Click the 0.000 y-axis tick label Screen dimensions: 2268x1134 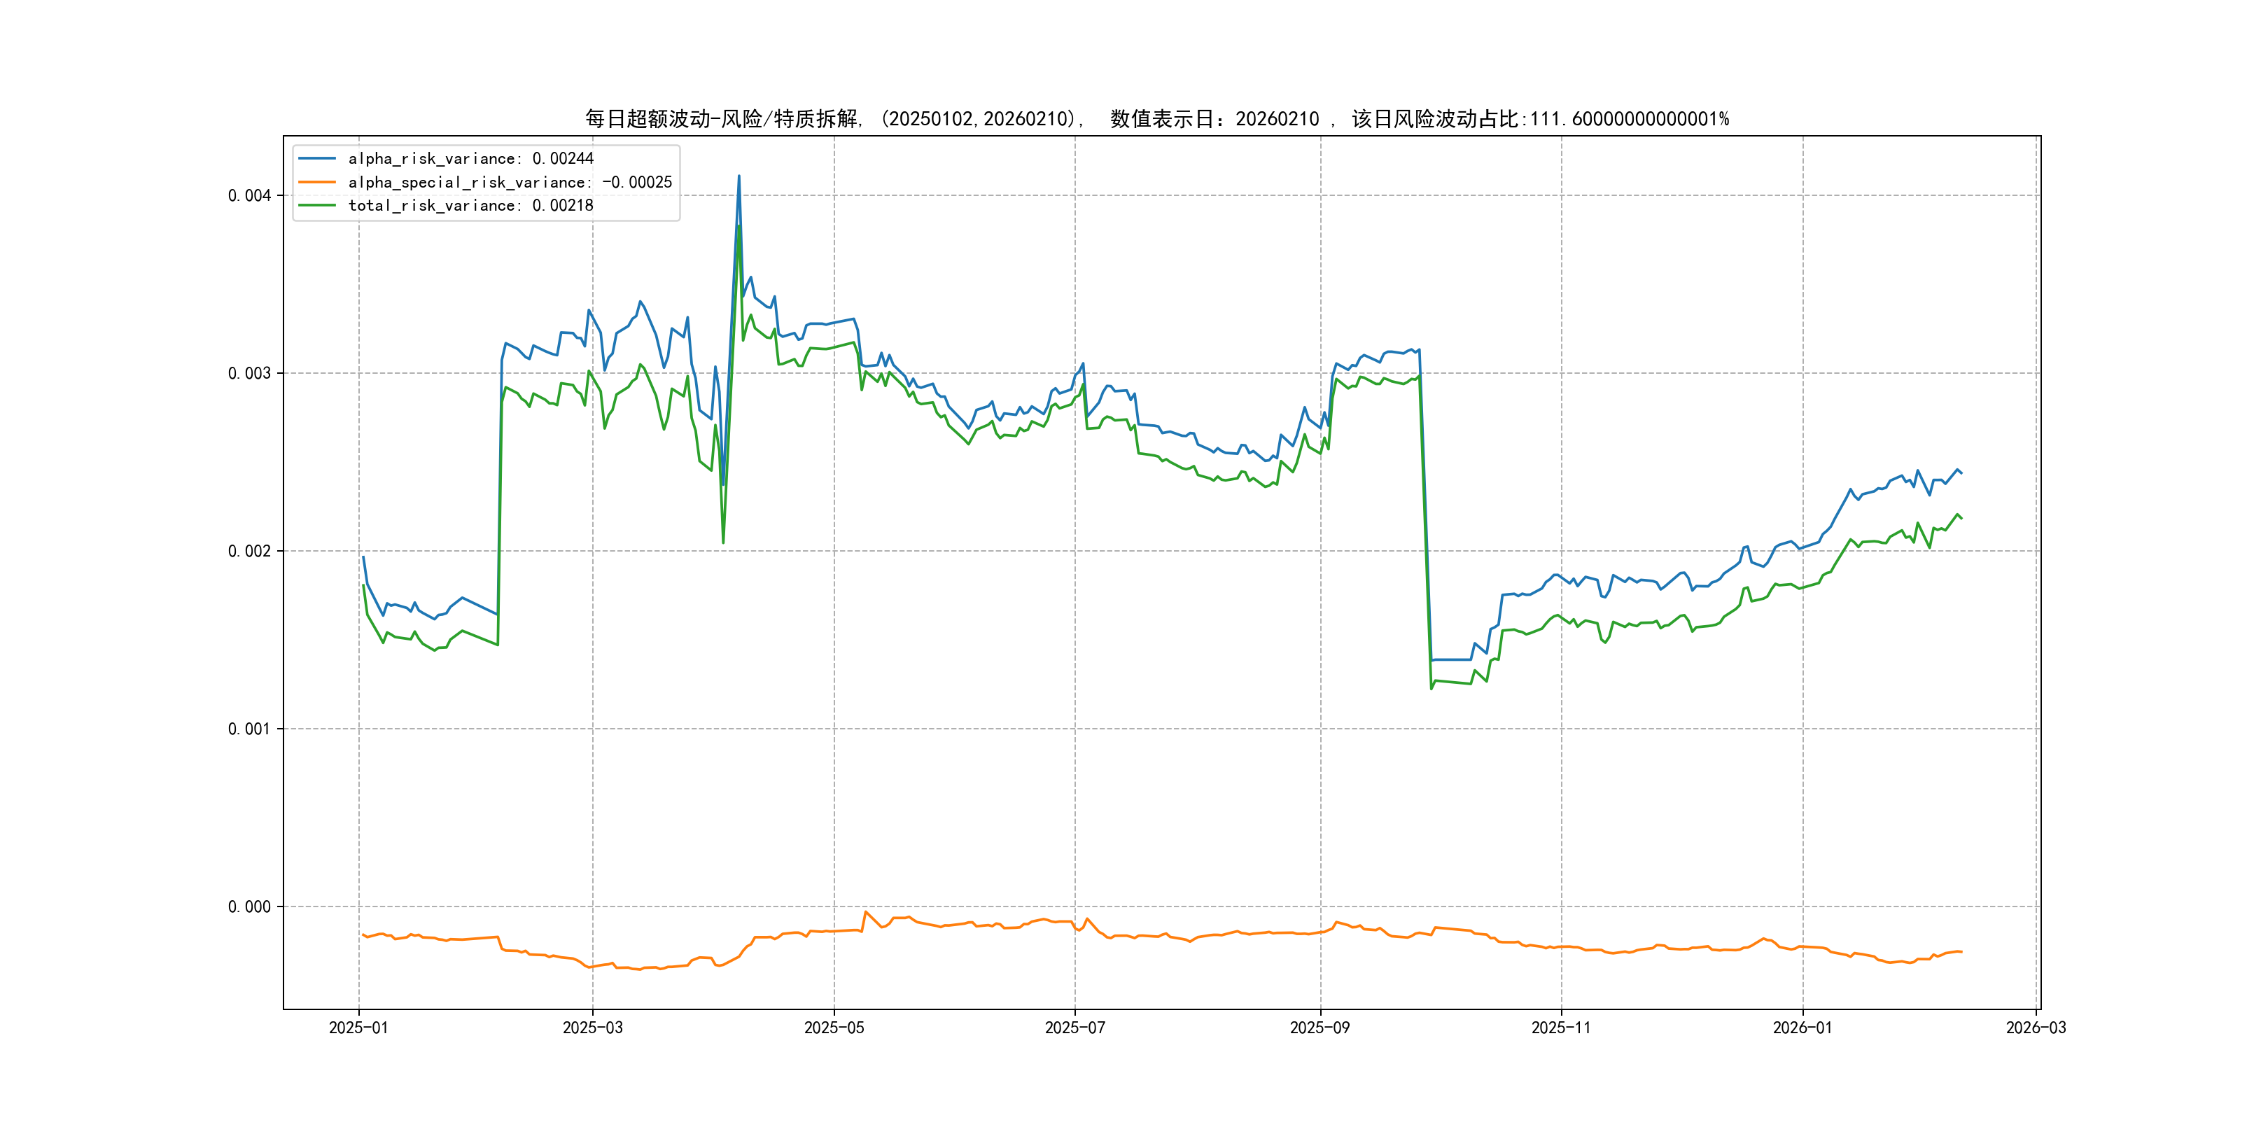tap(249, 906)
